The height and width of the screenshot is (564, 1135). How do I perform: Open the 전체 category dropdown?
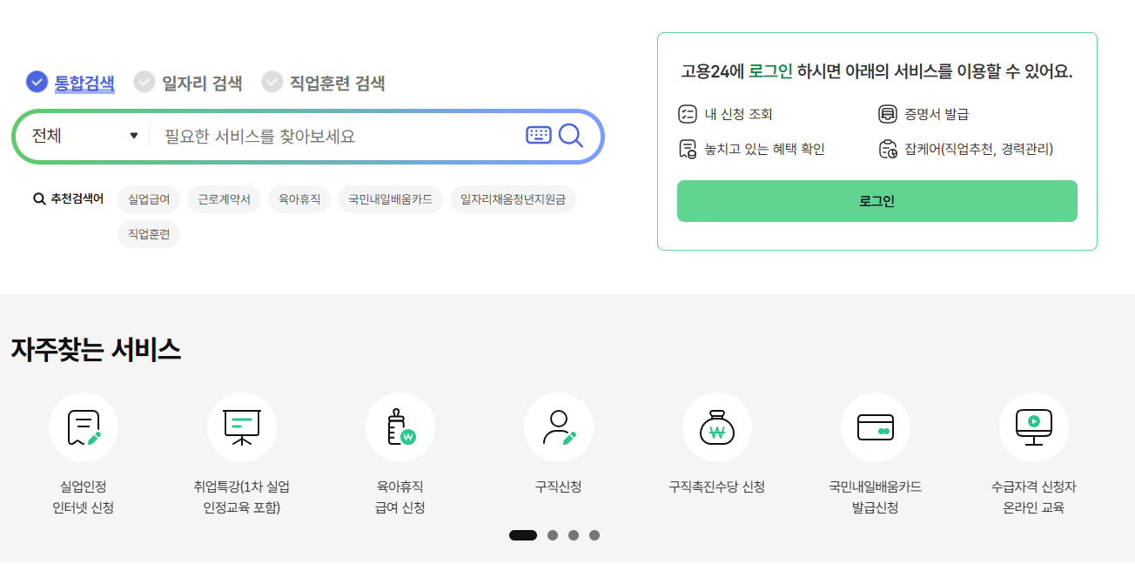click(80, 136)
